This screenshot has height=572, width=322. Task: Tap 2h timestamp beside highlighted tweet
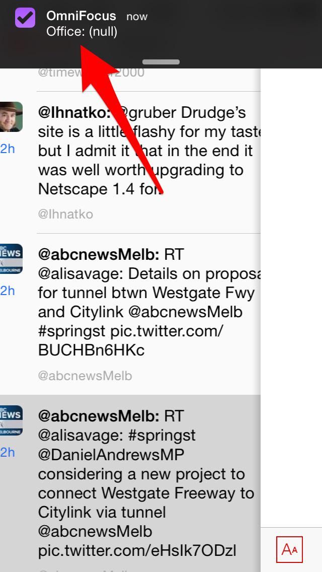[7, 452]
